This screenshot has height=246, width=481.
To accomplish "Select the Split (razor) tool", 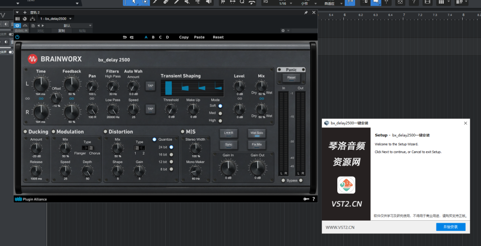I will click(155, 2).
